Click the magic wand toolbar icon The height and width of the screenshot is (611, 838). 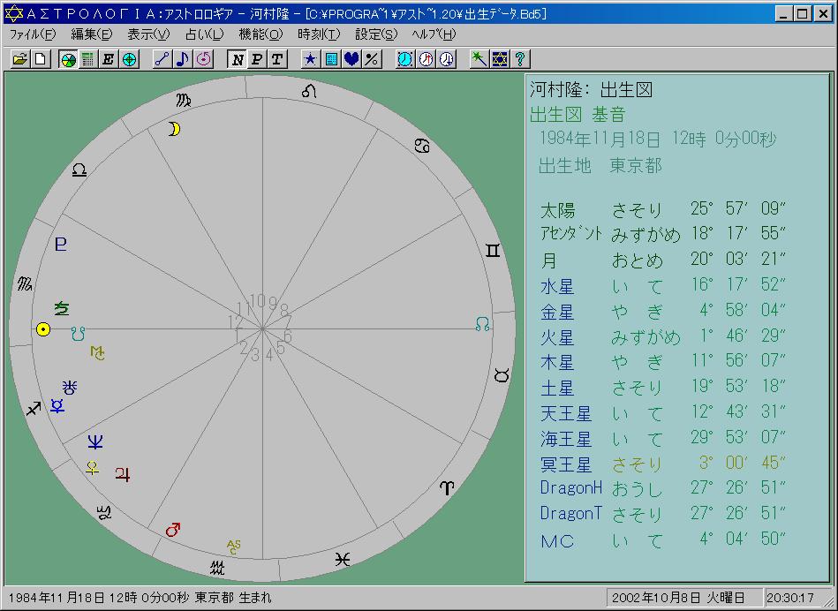click(479, 59)
